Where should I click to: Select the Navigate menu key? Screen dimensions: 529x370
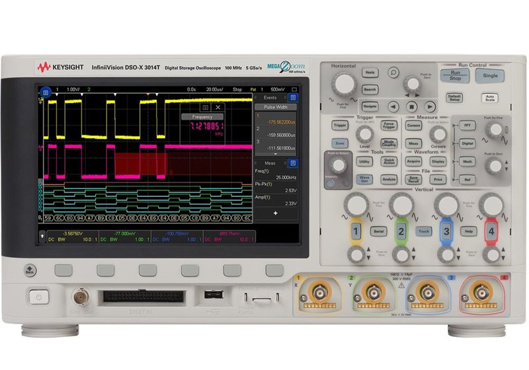click(x=370, y=106)
